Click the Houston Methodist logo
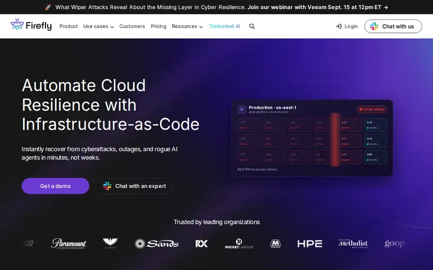 point(353,244)
